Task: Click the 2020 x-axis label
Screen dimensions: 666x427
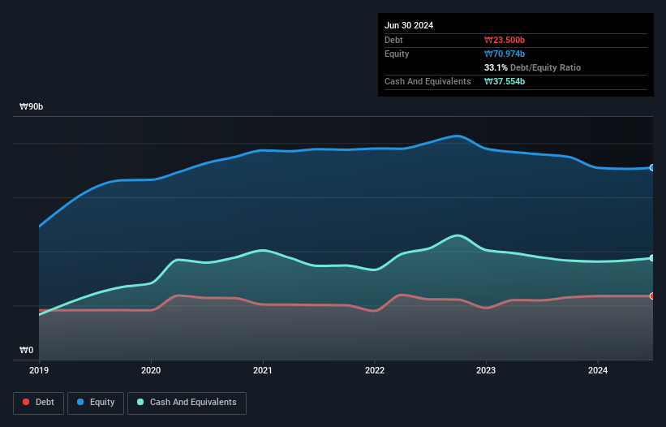Action: 151,370
